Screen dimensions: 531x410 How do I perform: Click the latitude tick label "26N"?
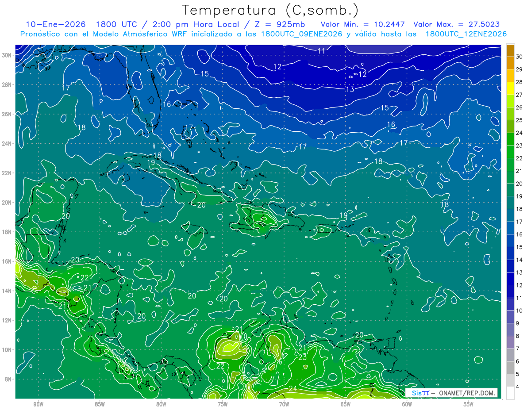[x=8, y=114]
